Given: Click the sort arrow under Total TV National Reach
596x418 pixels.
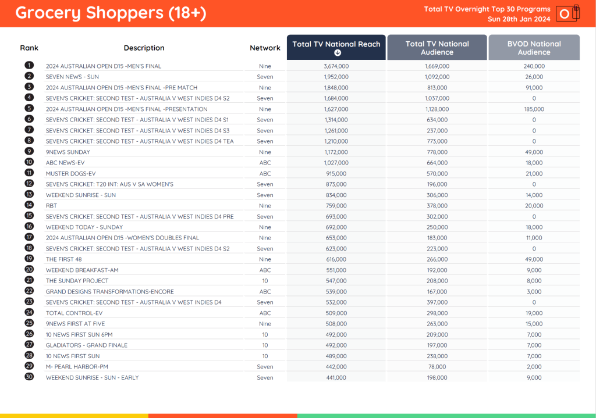Looking at the screenshot, I should point(336,53).
